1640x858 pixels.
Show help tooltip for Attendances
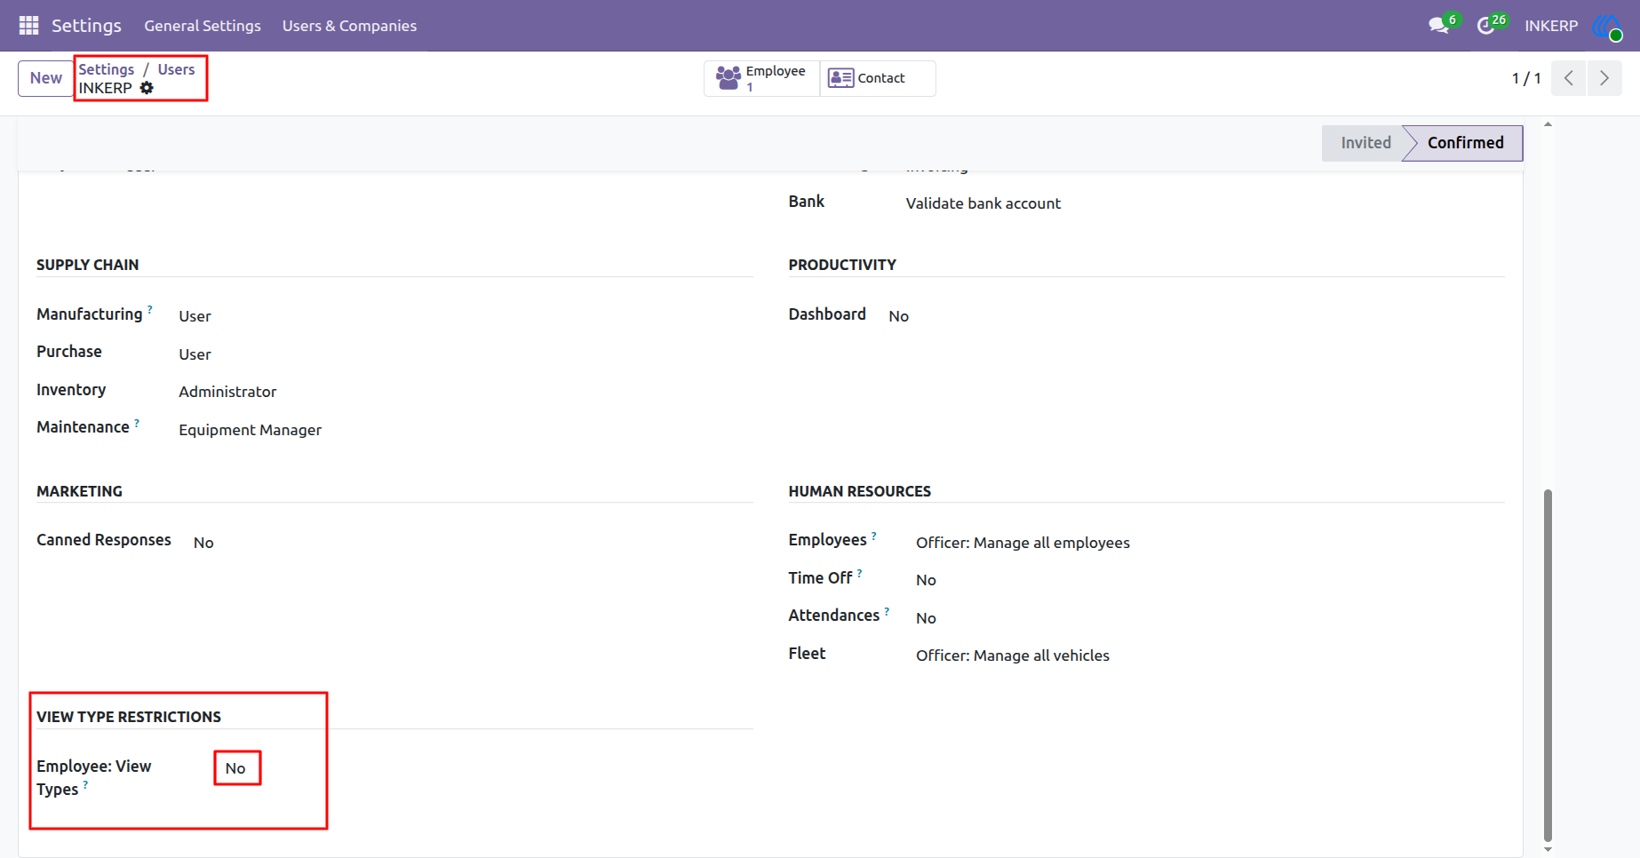coord(887,611)
